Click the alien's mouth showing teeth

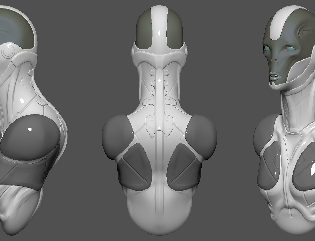tap(275, 76)
